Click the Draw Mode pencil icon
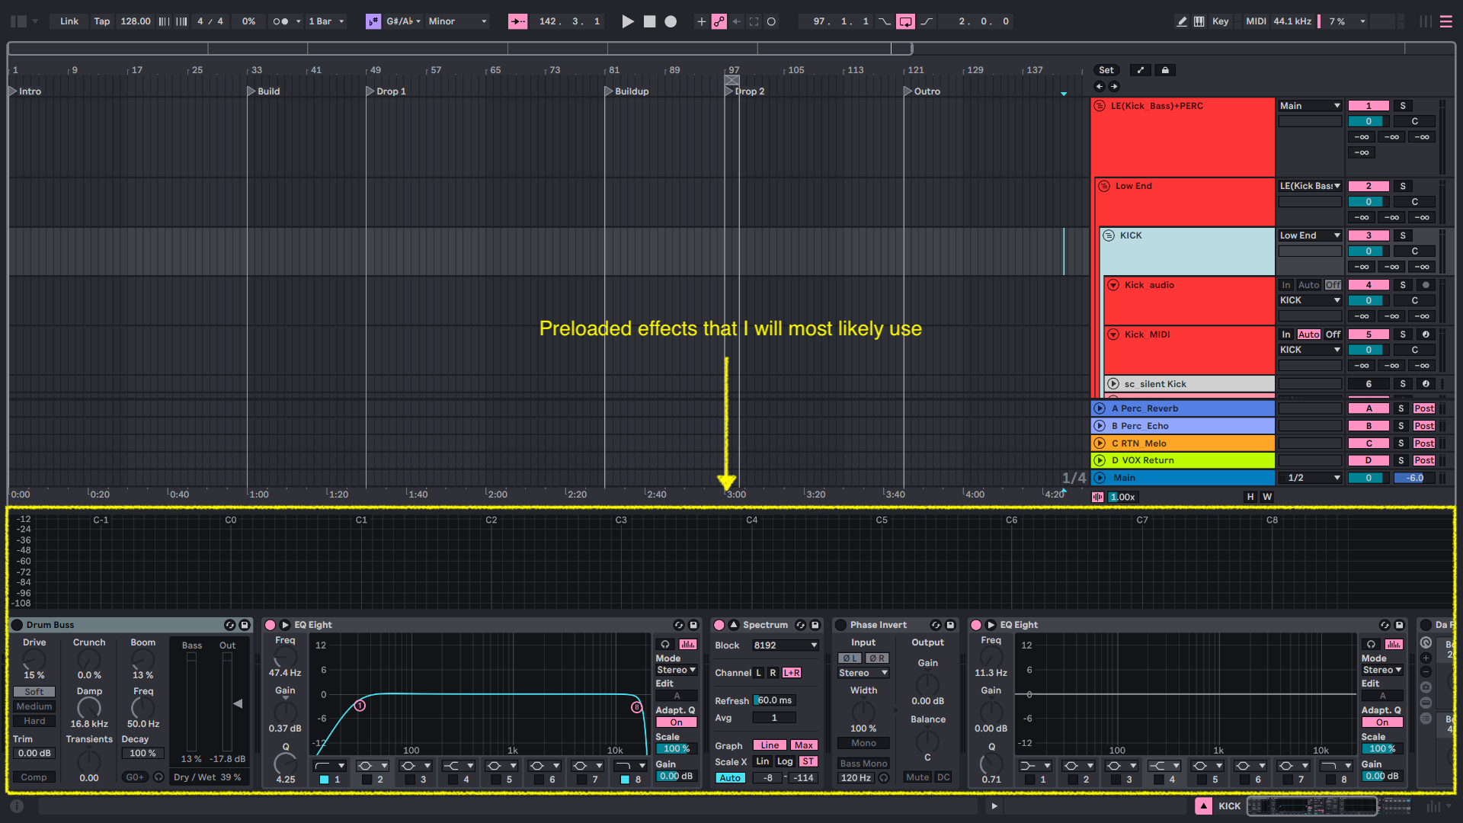This screenshot has width=1463, height=823. tap(1182, 21)
